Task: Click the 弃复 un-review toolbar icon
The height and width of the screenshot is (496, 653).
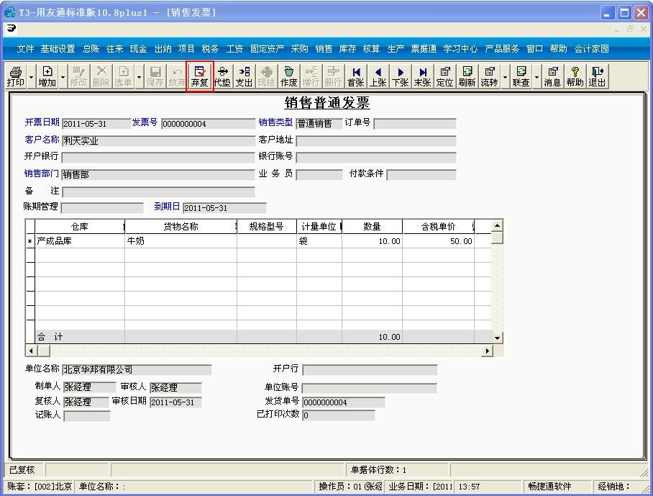Action: click(199, 76)
